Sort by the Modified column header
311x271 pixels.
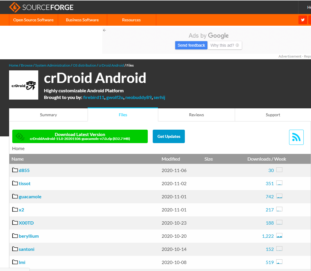tap(171, 159)
